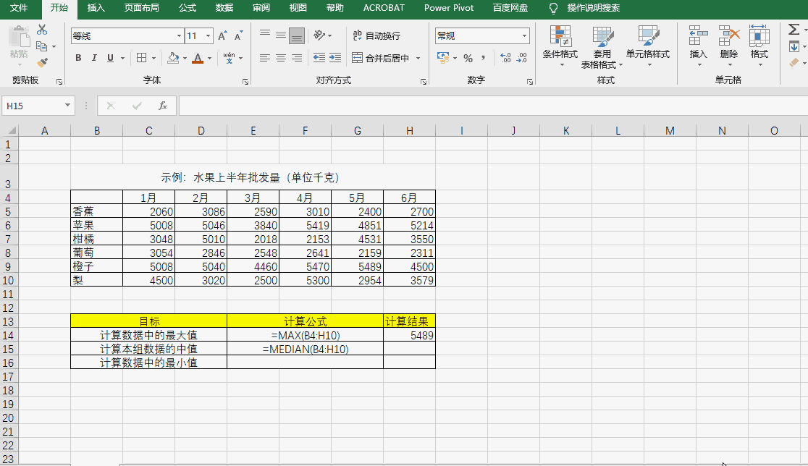Select the Select All corner triangle
The image size is (808, 466).
12,130
